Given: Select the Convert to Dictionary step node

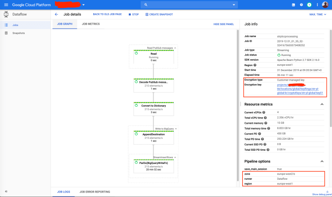Looking at the screenshot, I should (x=153, y=109).
